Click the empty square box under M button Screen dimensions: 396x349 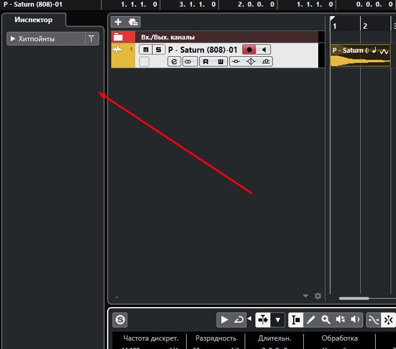point(144,62)
